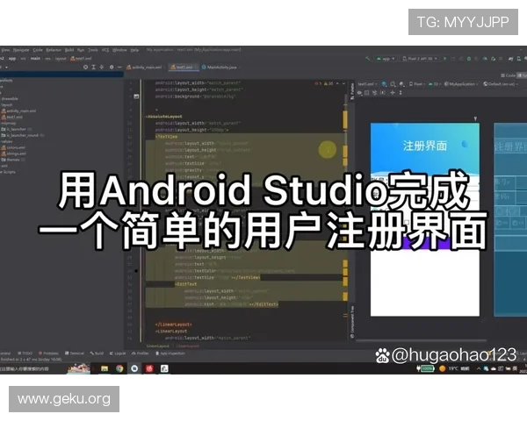Screen dimensions: 527x421
Task: Open the Default (en-us) locale dropdown
Action: (501, 84)
